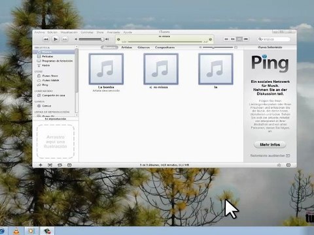Click the Música search field
Screen dimensions: 314x235
pyautogui.click(x=274, y=39)
